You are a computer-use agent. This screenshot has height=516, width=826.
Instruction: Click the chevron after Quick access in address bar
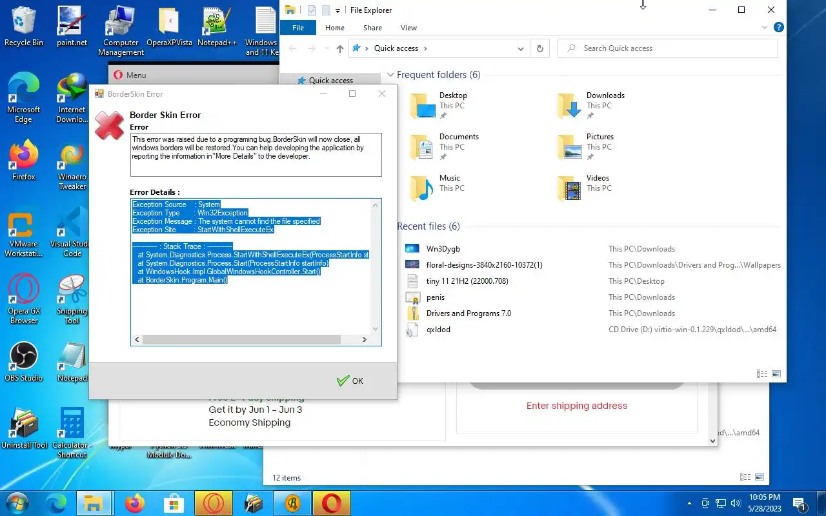pyautogui.click(x=425, y=48)
